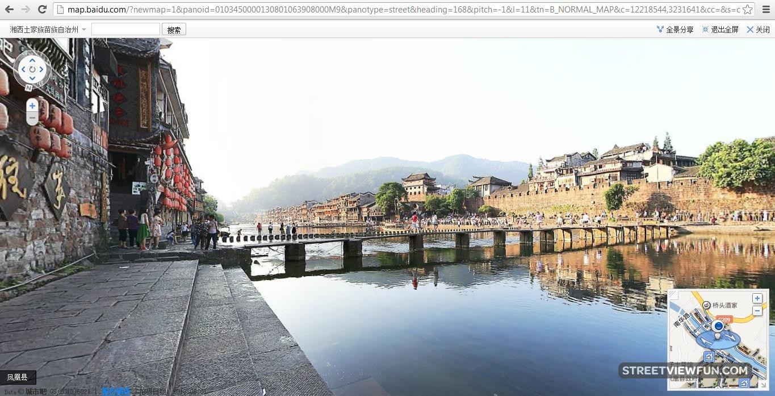The height and width of the screenshot is (396, 775).
Task: Click inside the map search input field
Action: (x=125, y=29)
